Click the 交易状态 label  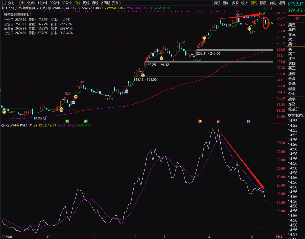click(296, 115)
